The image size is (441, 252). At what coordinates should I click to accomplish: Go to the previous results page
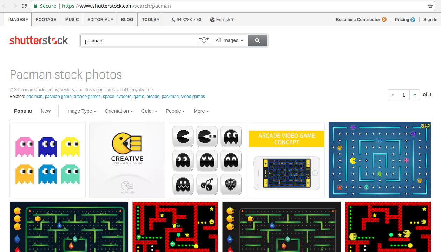click(393, 95)
